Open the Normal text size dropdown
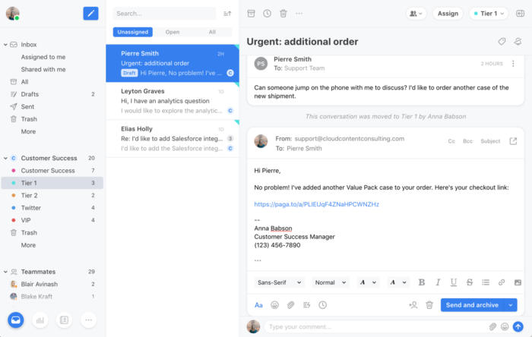 click(x=331, y=282)
